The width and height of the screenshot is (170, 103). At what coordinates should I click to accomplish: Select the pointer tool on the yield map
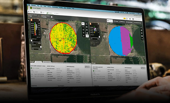tap(83, 24)
